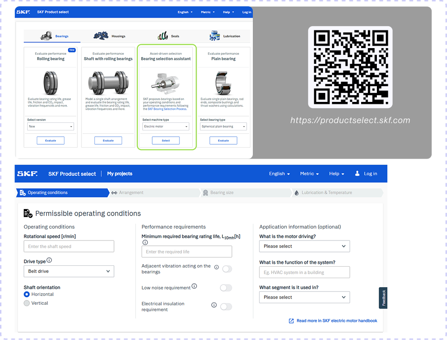Open info icon beside Low noise requirement
This screenshot has height=340, width=447.
pyautogui.click(x=194, y=286)
